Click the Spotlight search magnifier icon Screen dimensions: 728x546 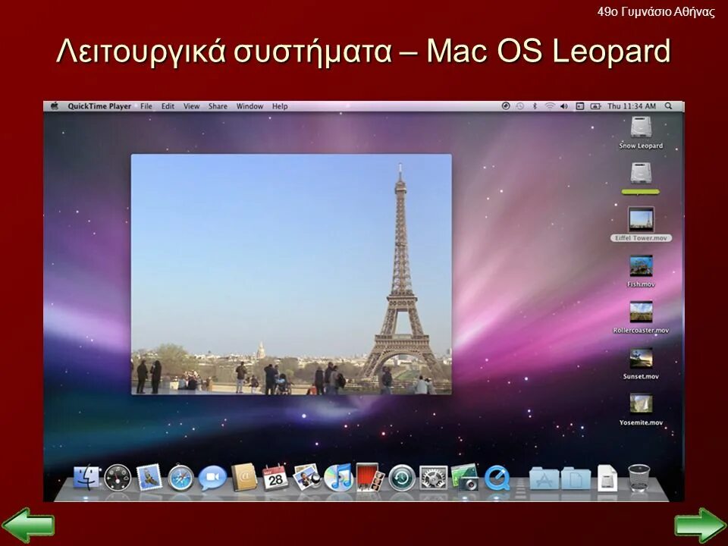coord(669,106)
